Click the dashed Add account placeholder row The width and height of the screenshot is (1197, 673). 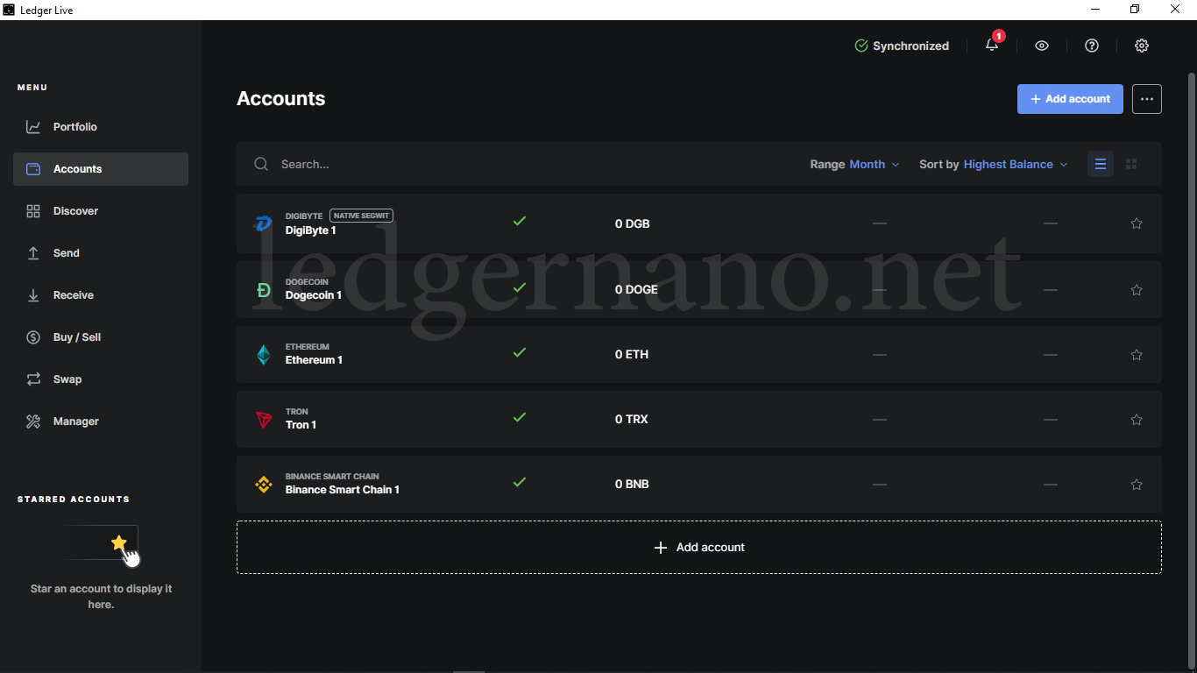699,548
